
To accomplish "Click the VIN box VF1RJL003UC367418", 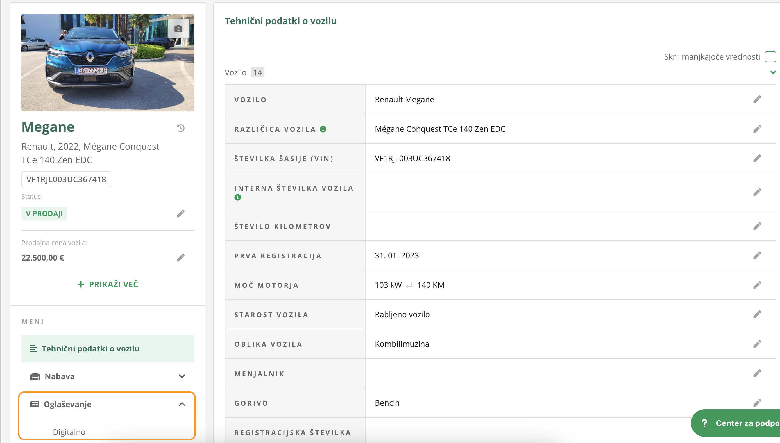I will pos(66,179).
